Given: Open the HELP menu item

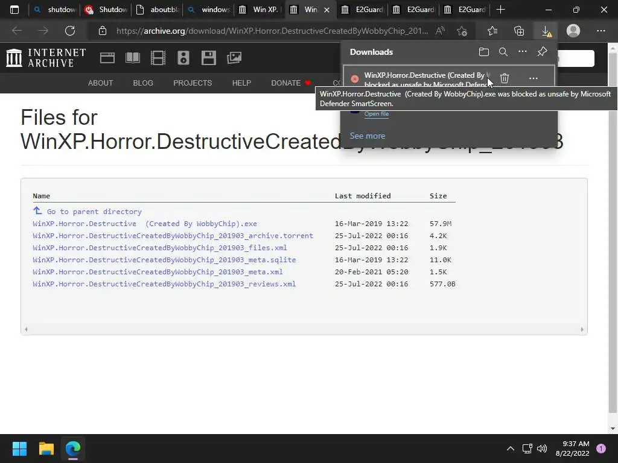Looking at the screenshot, I should (241, 83).
